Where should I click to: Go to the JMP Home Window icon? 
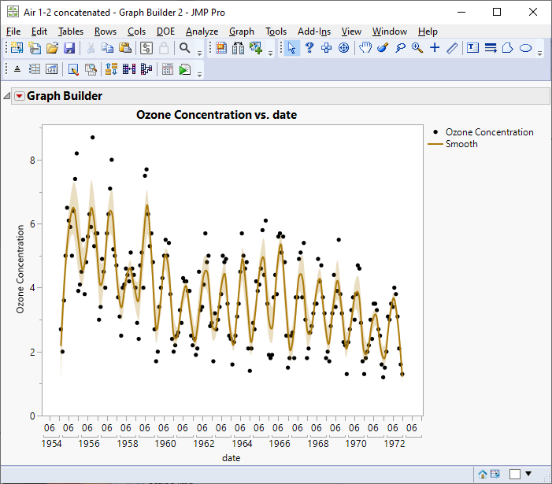(482, 474)
